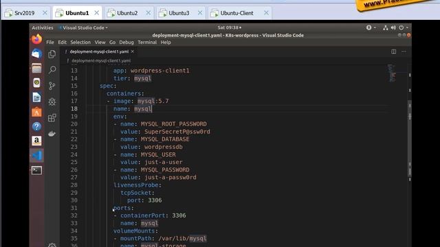440x247 pixels.
Task: Click the MYSQL_ROOT_PASSWORD text
Action: [x=174, y=124]
